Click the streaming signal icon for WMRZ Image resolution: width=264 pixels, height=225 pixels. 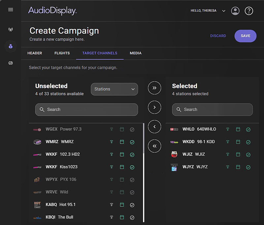pos(112,142)
